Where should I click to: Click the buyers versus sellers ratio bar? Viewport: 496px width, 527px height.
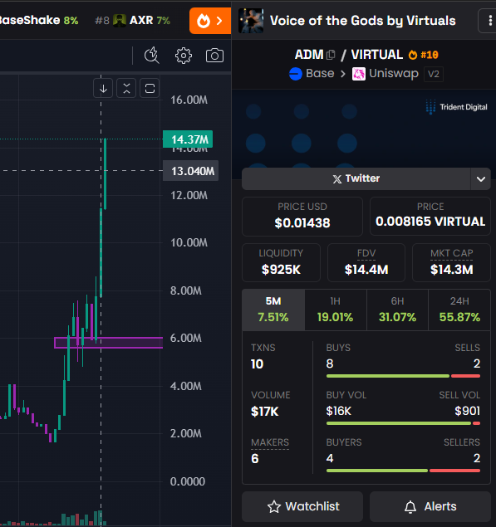403,471
